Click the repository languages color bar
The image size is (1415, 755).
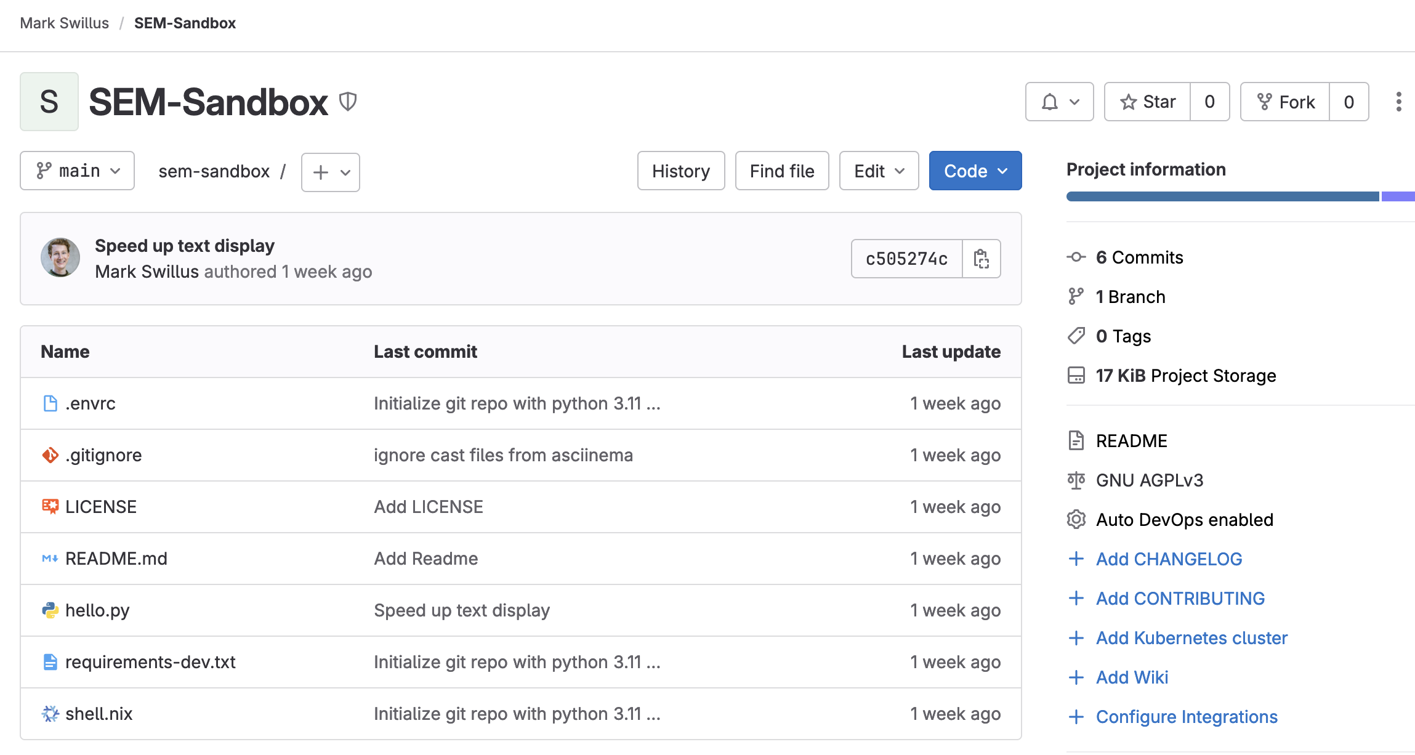(1222, 196)
